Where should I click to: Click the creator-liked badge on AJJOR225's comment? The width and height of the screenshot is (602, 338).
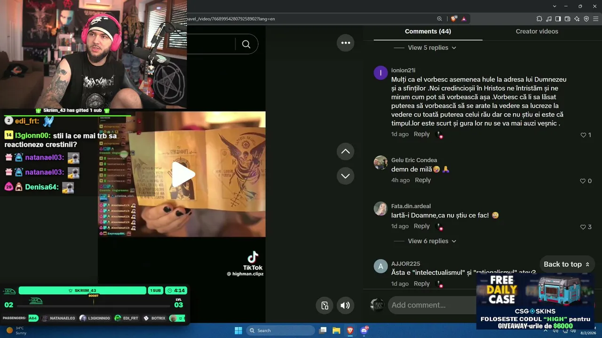440,284
